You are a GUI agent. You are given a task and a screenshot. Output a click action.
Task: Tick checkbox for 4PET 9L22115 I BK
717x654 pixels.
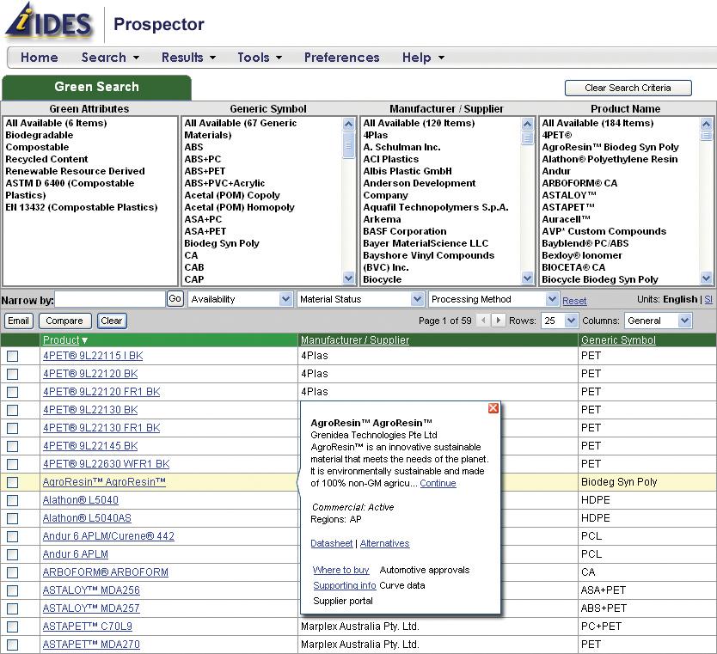(12, 356)
